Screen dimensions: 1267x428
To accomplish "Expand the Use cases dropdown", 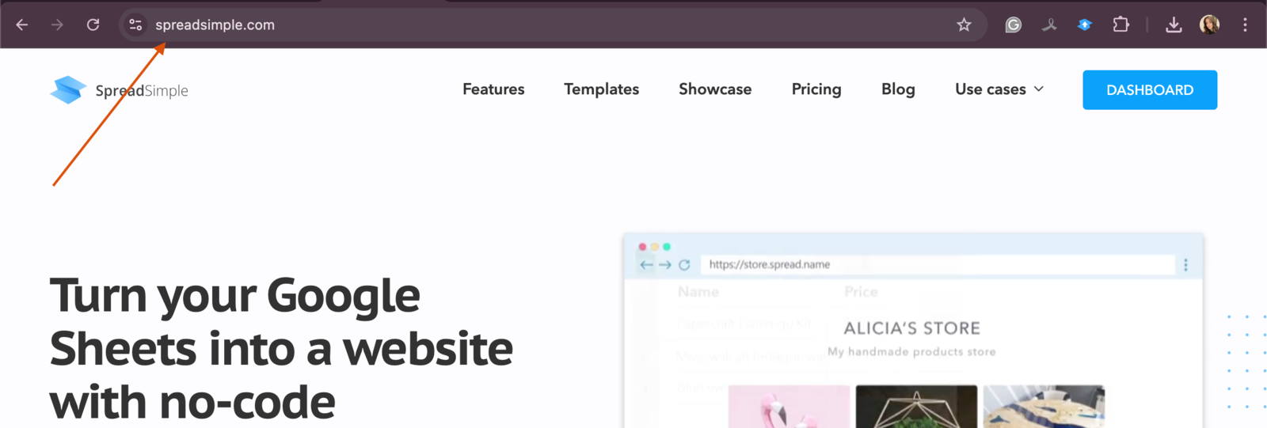I will click(x=999, y=89).
